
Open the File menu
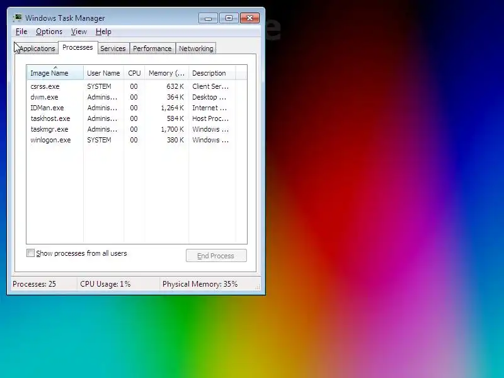pyautogui.click(x=21, y=31)
